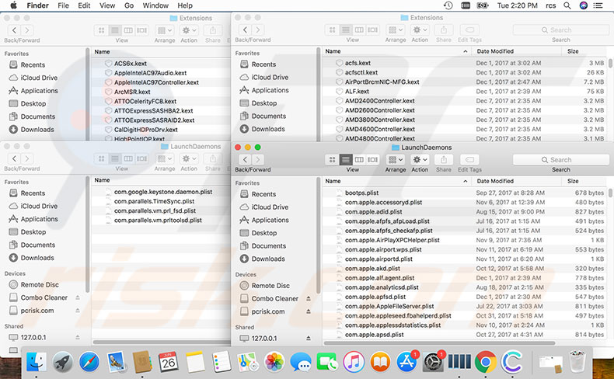Open Action gear dropdown in front LaunchDaemons window

420,159
